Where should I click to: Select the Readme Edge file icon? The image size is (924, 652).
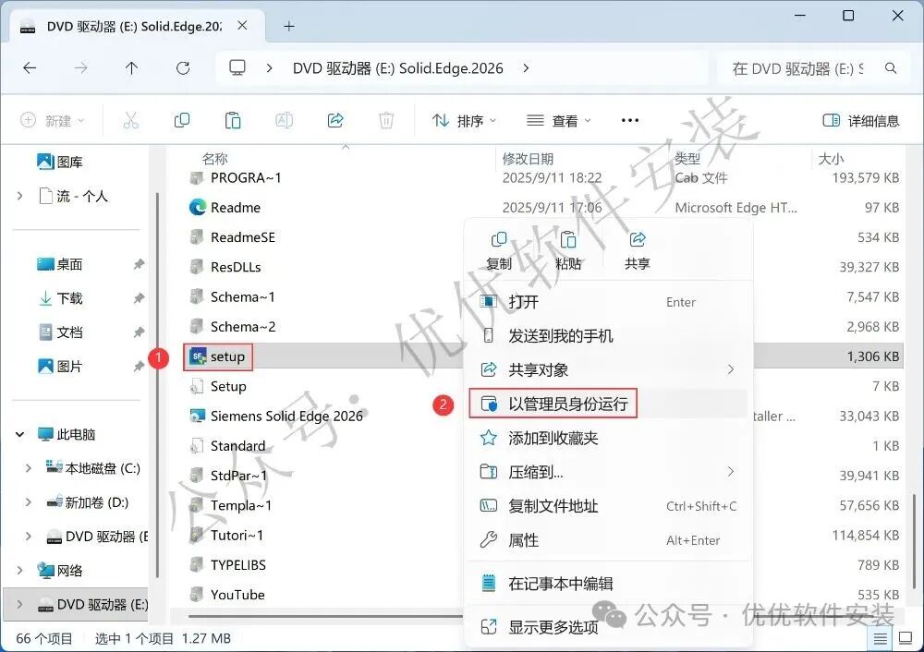tap(198, 207)
